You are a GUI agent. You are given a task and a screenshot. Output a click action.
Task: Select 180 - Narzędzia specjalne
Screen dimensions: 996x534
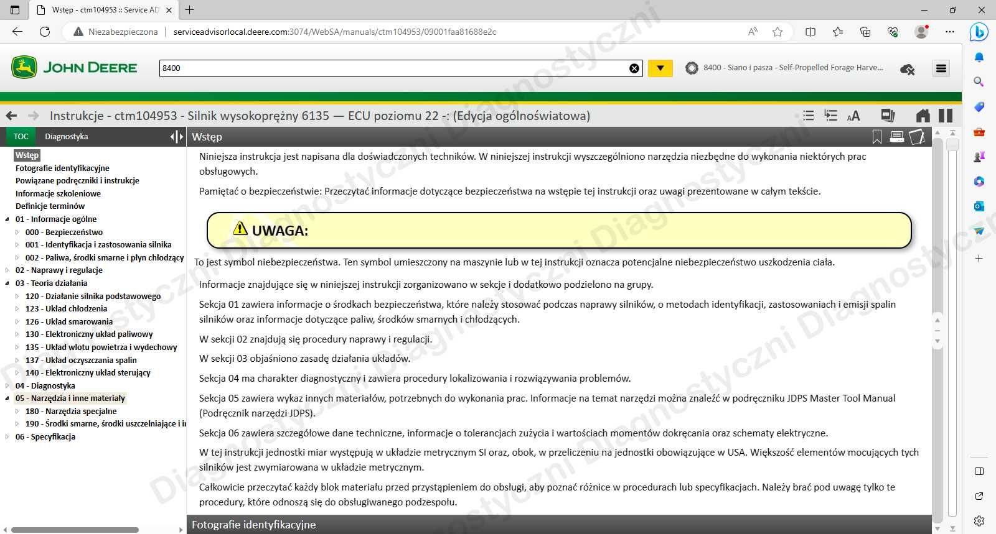click(x=71, y=412)
